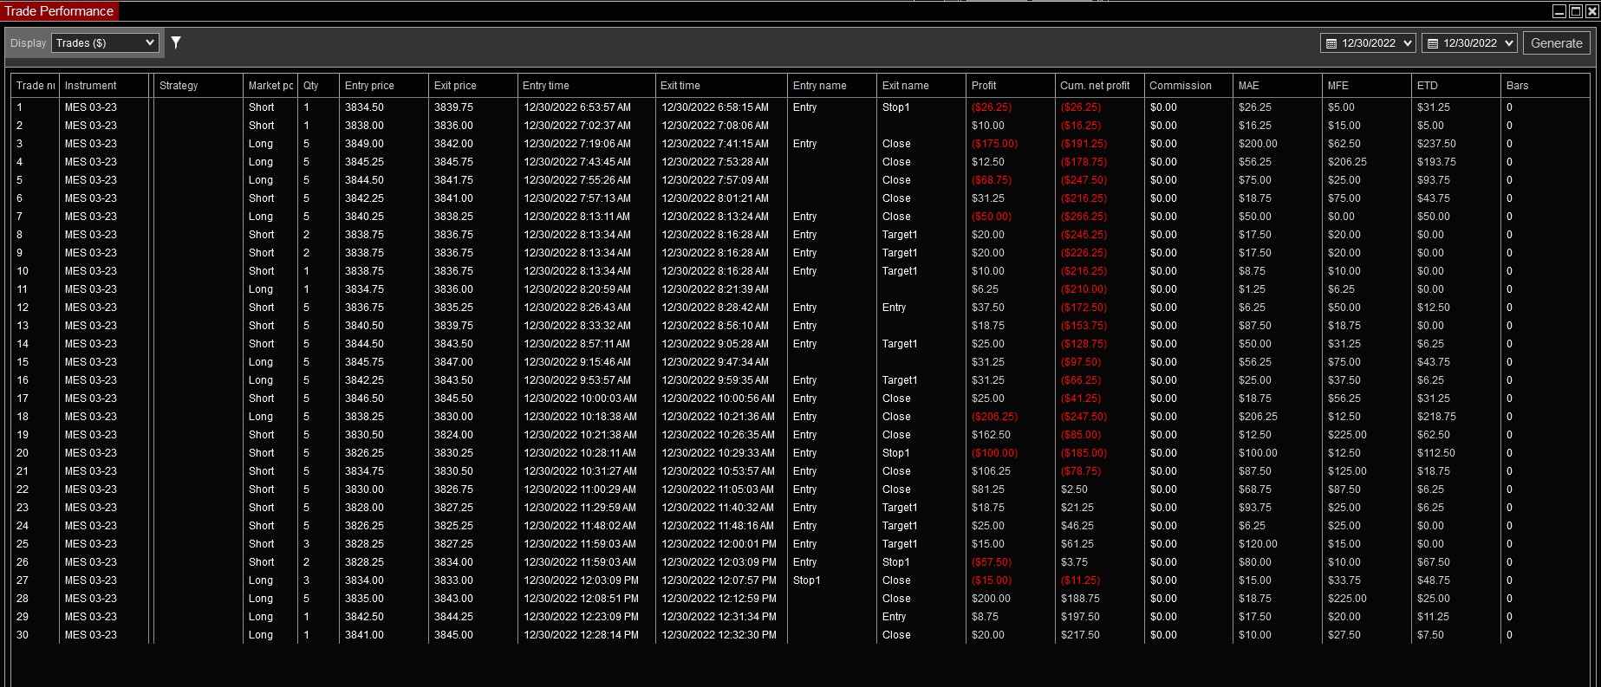The image size is (1601, 687).
Task: Click Exit name Entry in trade 29
Action: coord(894,617)
